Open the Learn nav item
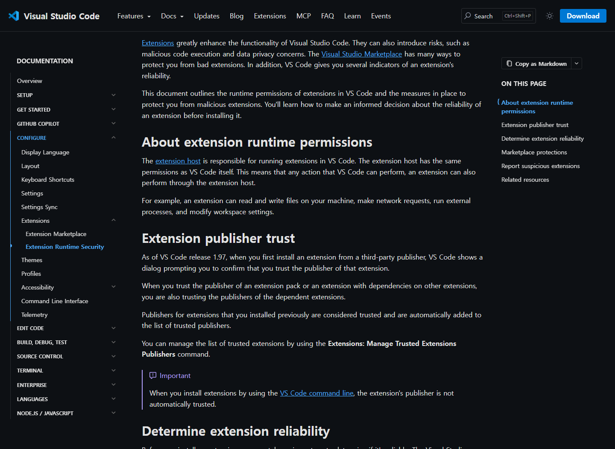 352,16
